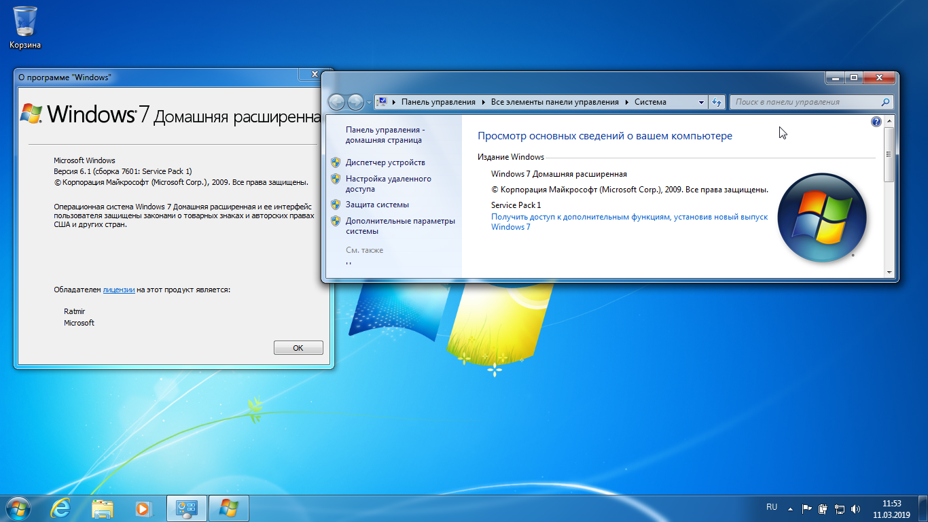Click the RU language indicator
This screenshot has width=928, height=522.
click(772, 507)
